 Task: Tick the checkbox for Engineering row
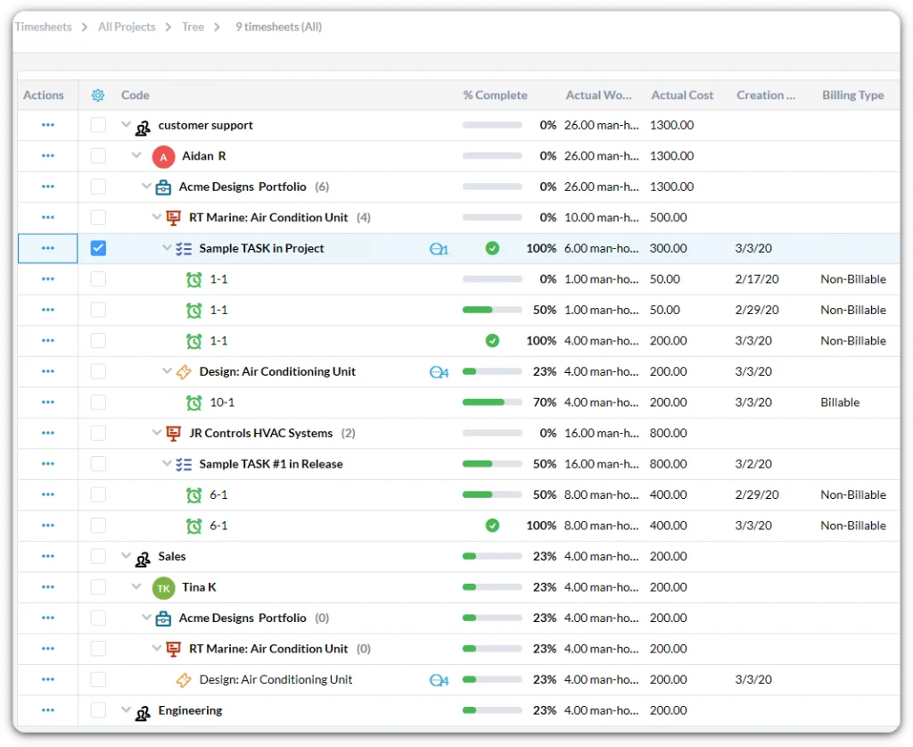(98, 711)
